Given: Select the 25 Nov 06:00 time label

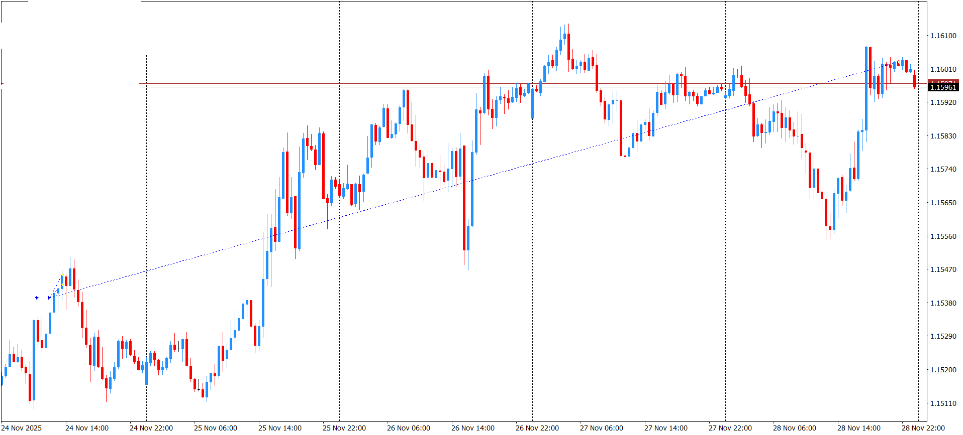Looking at the screenshot, I should (x=216, y=428).
